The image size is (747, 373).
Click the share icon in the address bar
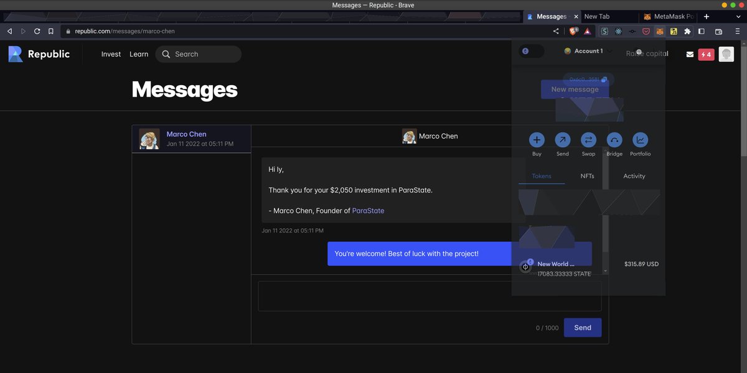pyautogui.click(x=556, y=31)
